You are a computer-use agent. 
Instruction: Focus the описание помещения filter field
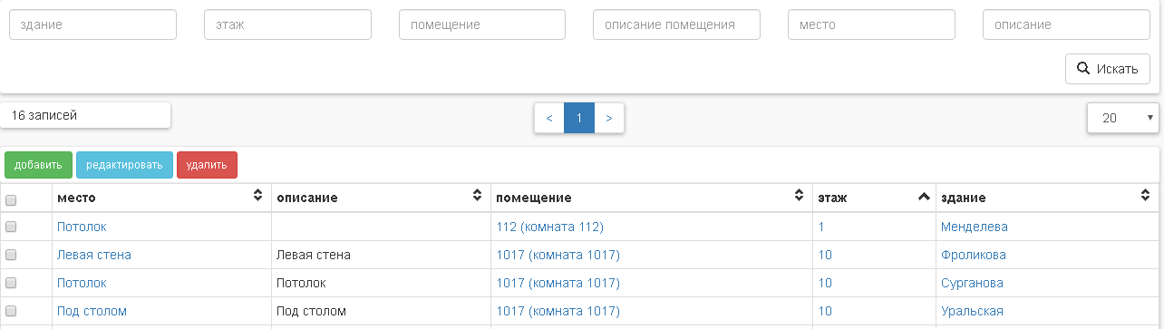[677, 24]
